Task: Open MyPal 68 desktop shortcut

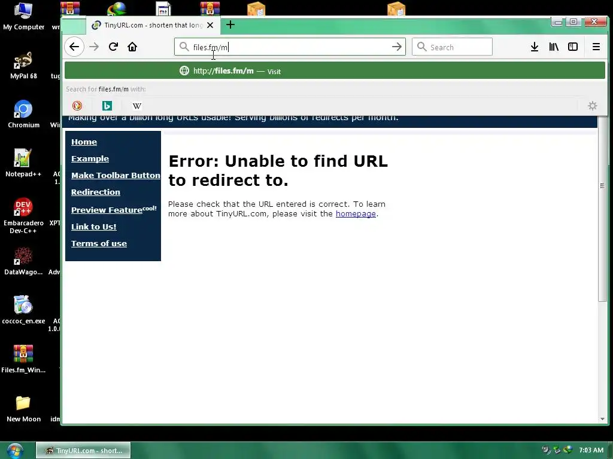Action: (x=23, y=66)
